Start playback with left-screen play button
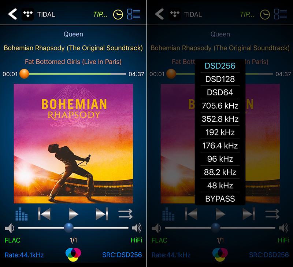 point(74,214)
